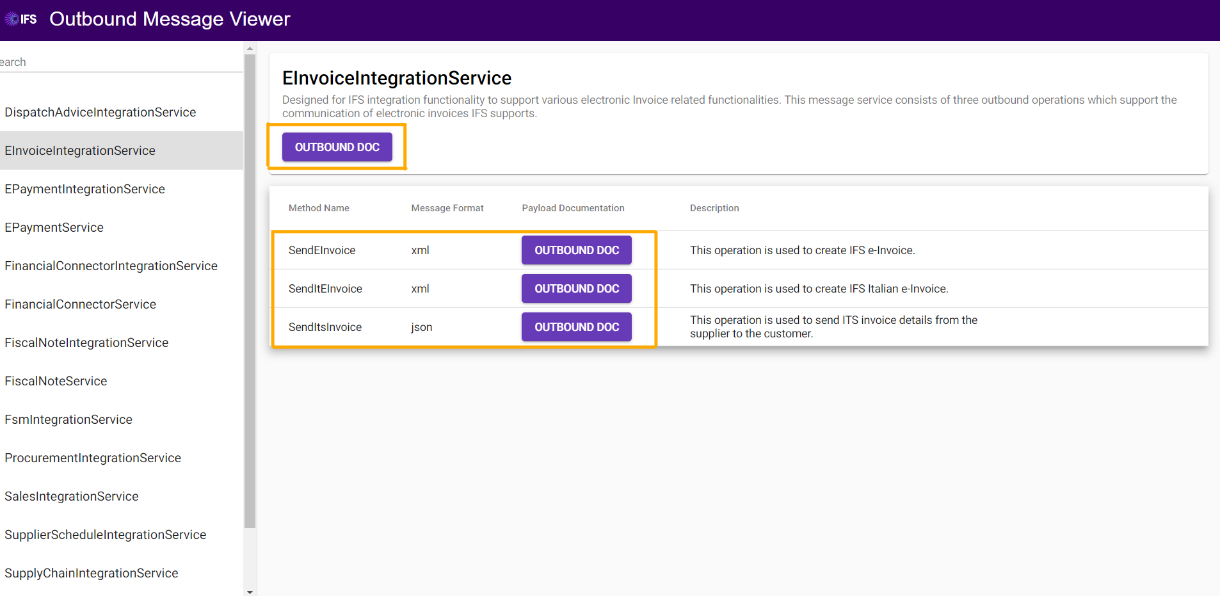Select DispatchAdviceIntegrationService in sidebar
Screen dimensions: 1220x596
(x=100, y=112)
